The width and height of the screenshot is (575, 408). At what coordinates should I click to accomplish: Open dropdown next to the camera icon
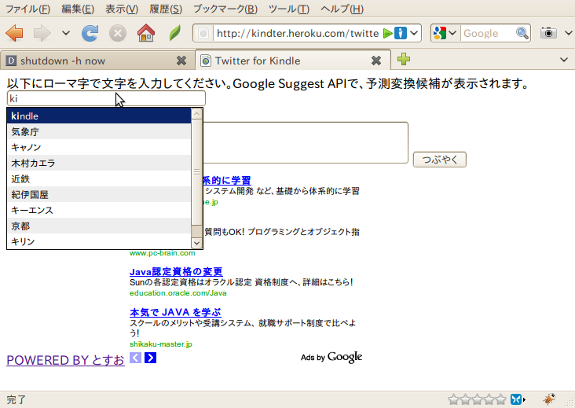569,33
